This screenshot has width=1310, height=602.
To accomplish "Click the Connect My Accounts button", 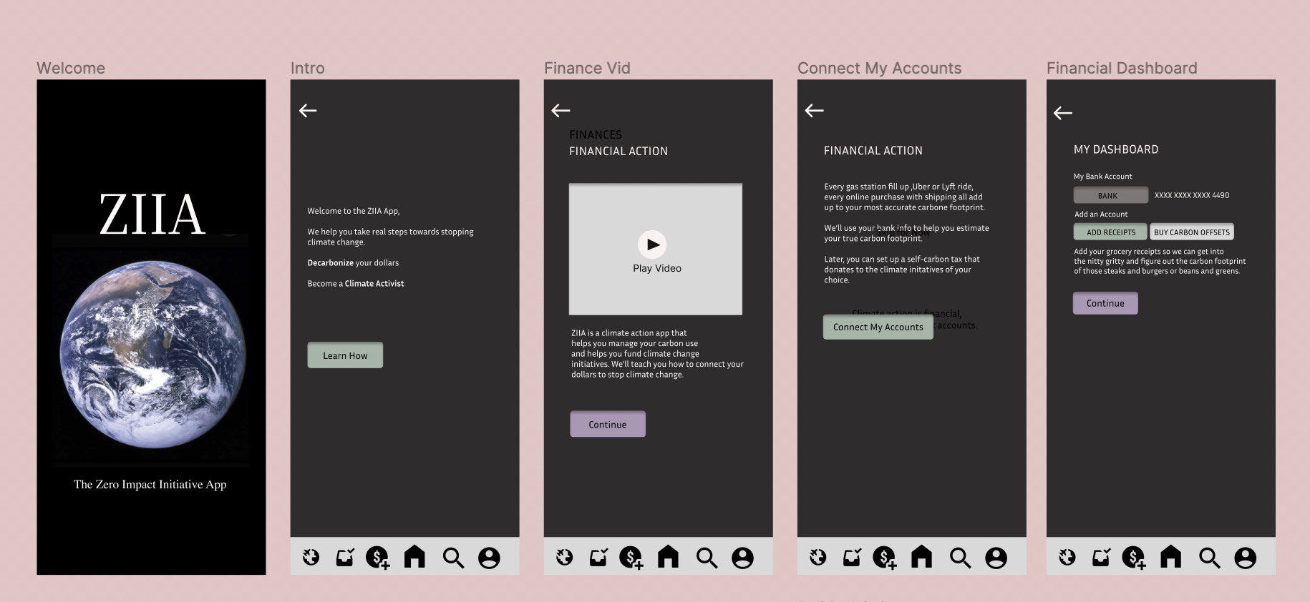I will tap(878, 327).
